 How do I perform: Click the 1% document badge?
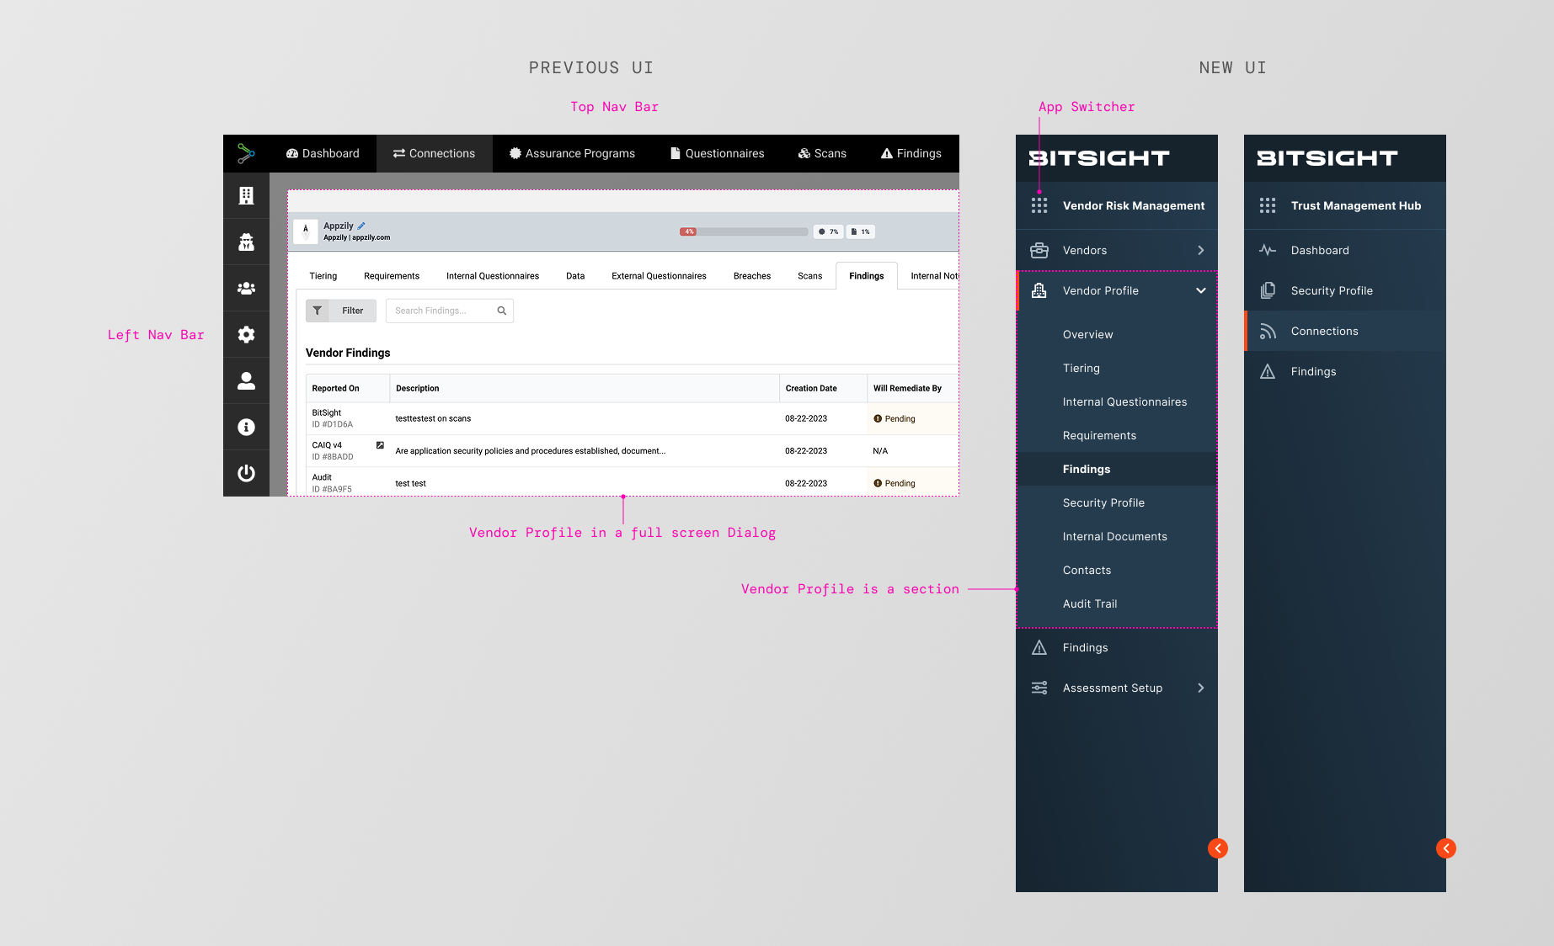coord(861,231)
